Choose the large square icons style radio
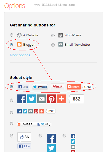The width and height of the screenshot is (107, 152). [x=12, y=100]
